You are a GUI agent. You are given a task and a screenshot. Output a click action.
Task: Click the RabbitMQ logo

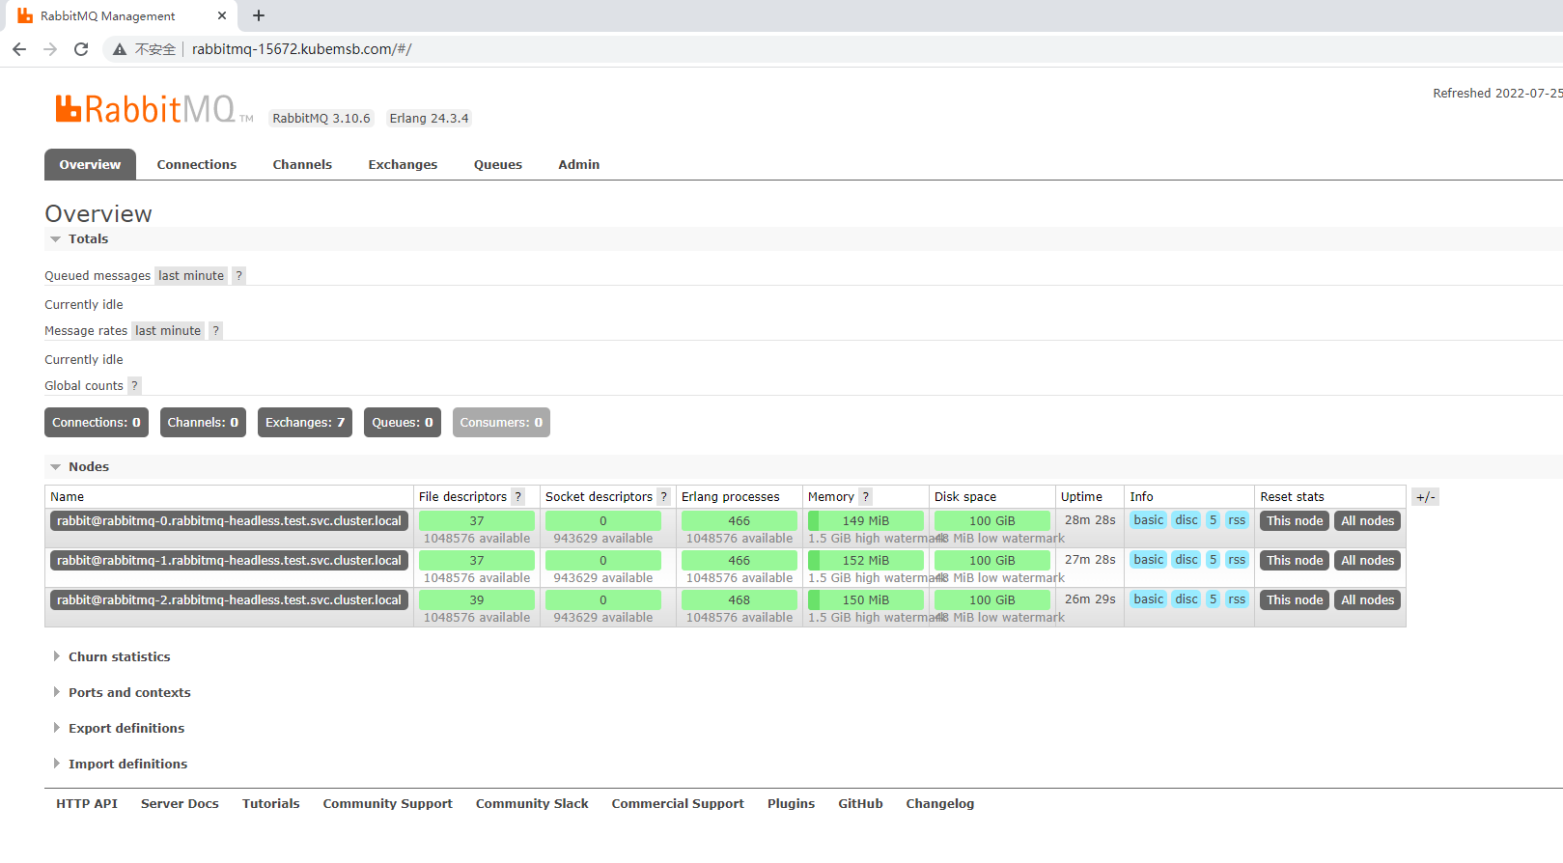point(154,109)
